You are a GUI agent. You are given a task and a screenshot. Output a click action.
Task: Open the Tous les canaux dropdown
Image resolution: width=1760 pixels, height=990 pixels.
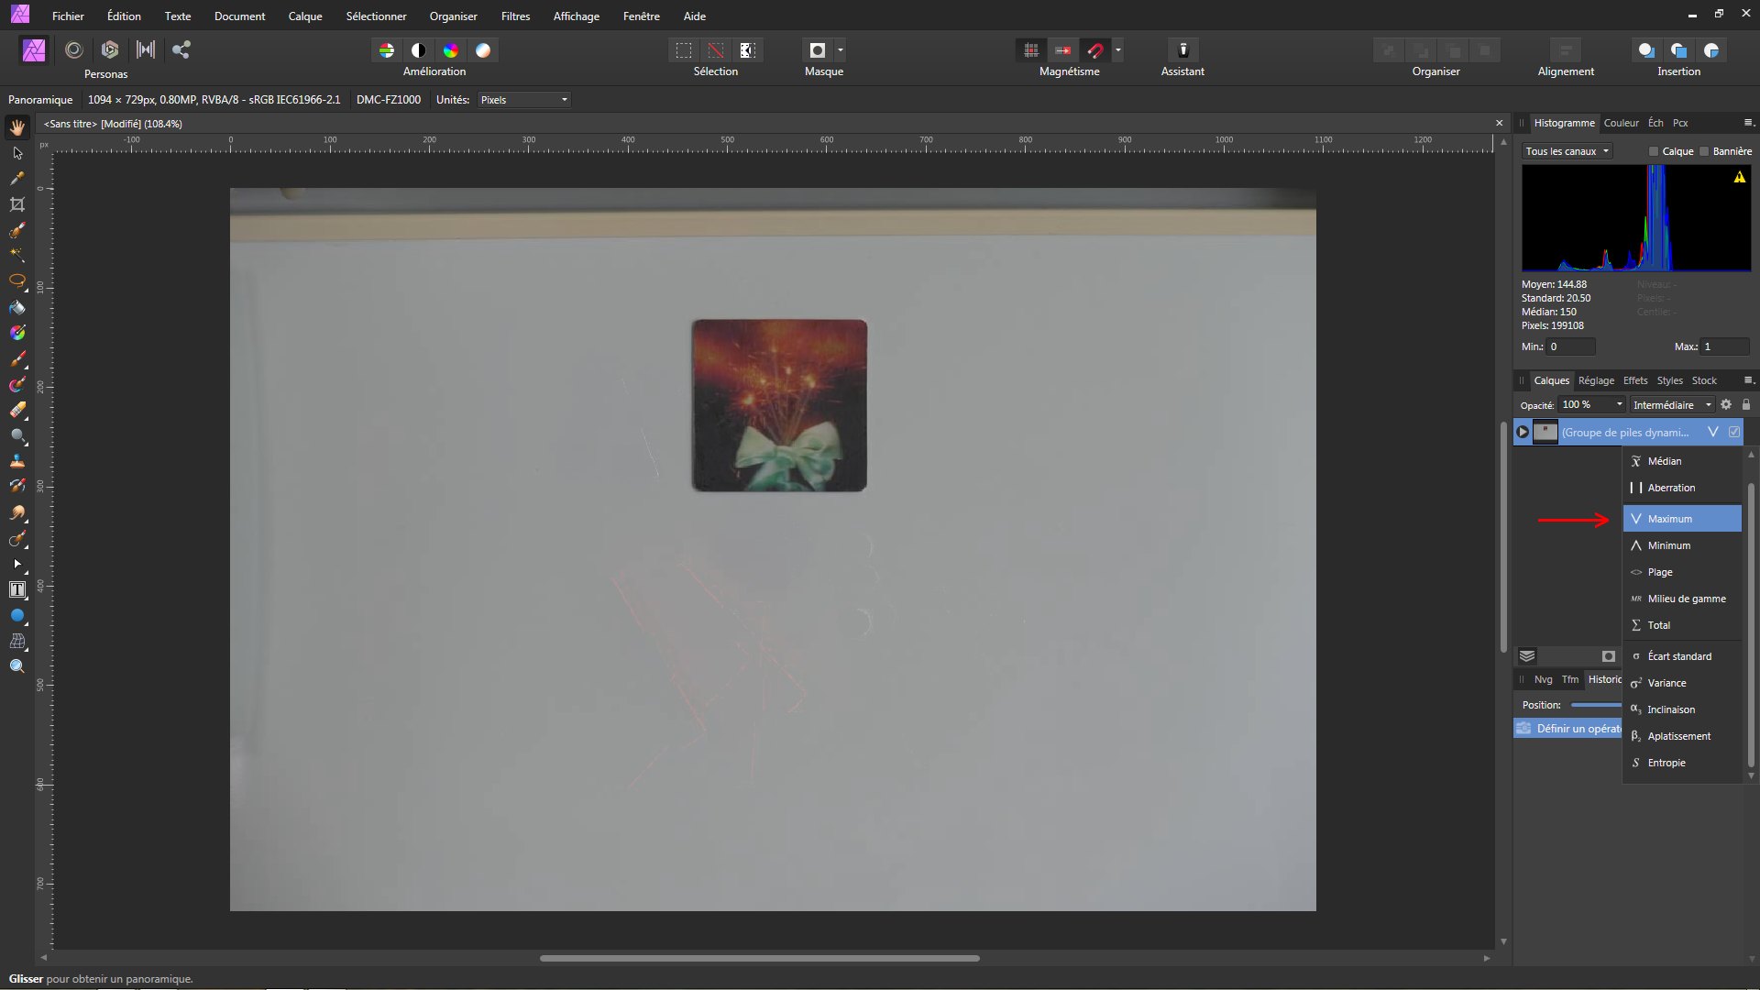1567,151
